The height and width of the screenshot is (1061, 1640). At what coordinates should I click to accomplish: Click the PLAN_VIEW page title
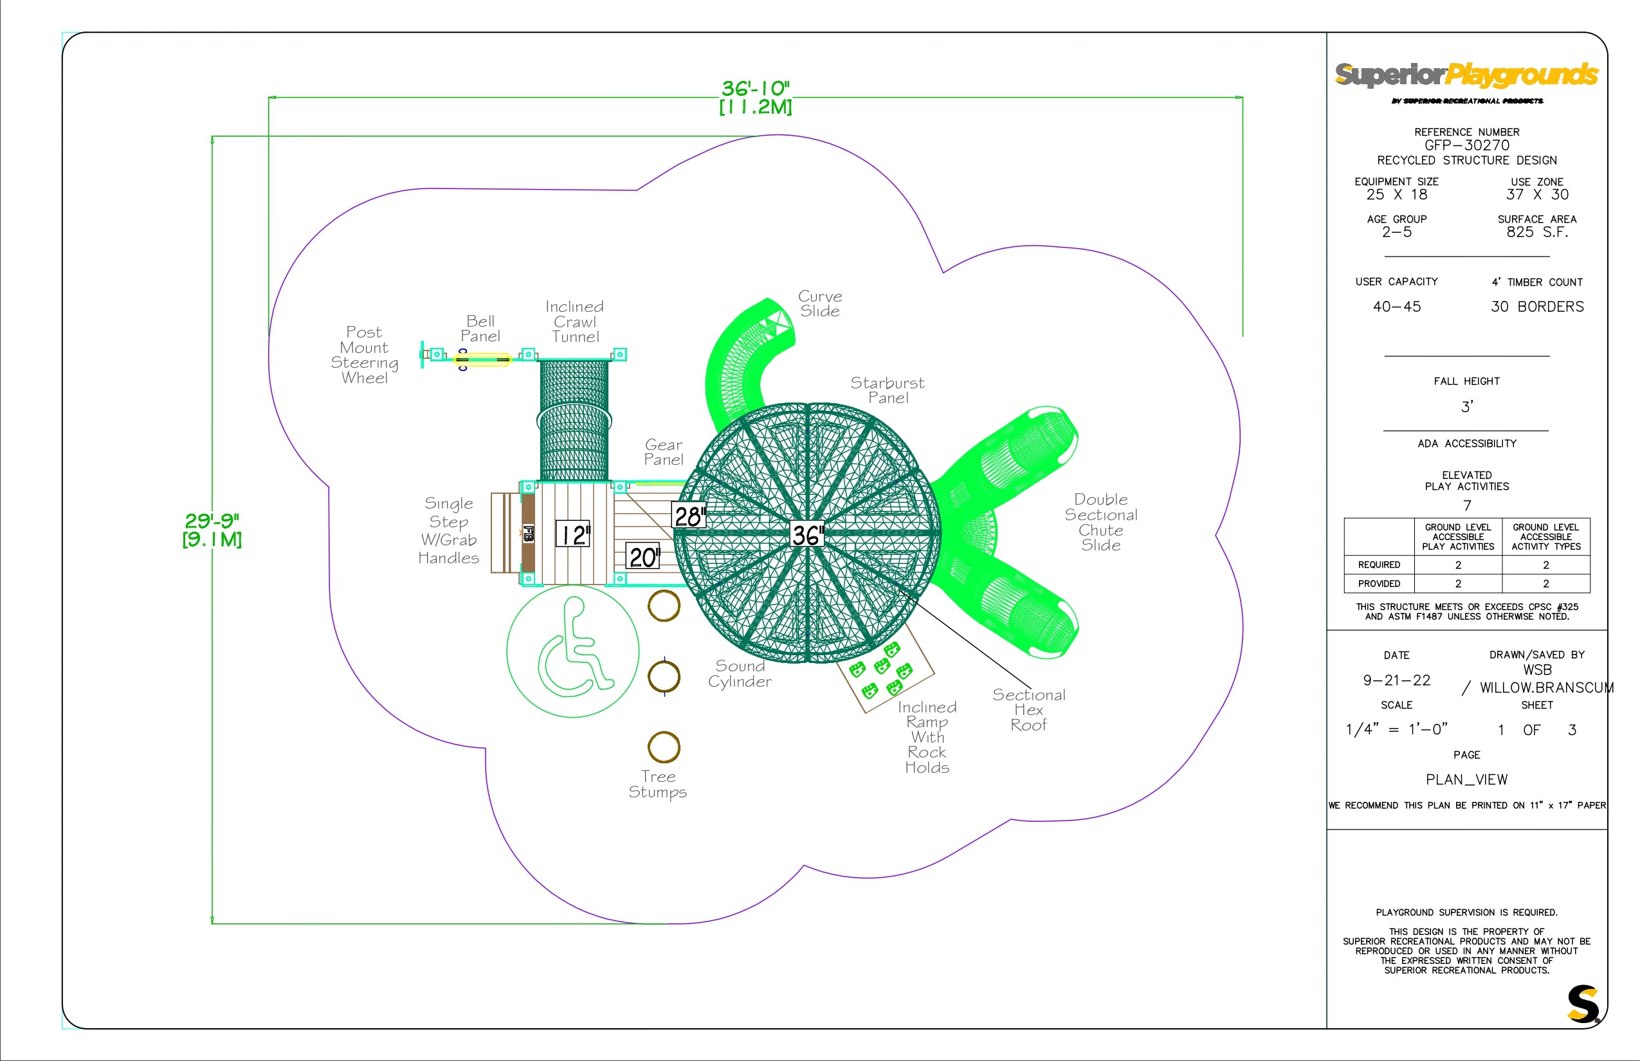click(1466, 779)
